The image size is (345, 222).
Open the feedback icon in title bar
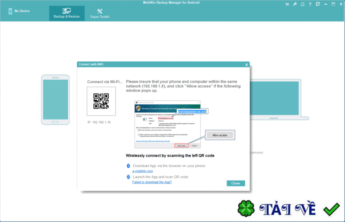318,4
